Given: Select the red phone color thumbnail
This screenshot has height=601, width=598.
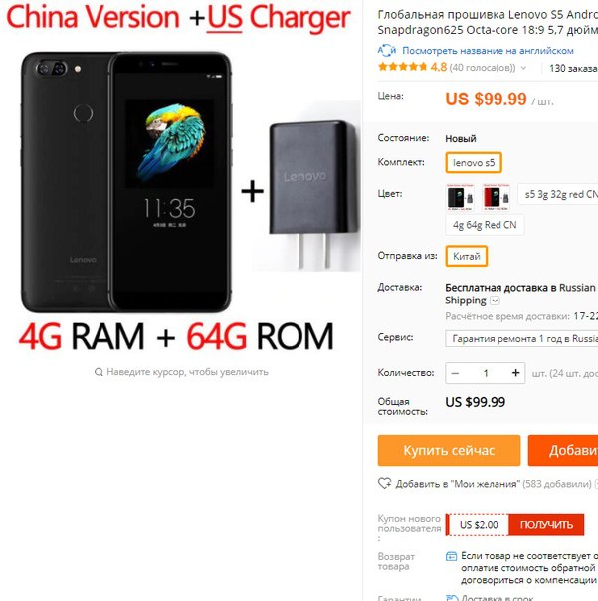Looking at the screenshot, I should [x=497, y=197].
